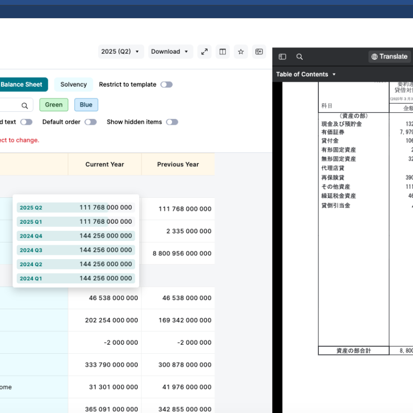
Task: Turn on Show hidden items toggle
Action: [172, 122]
